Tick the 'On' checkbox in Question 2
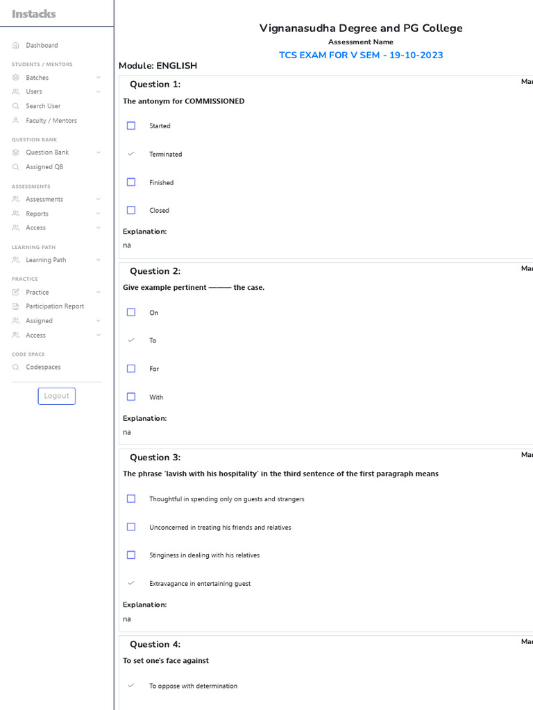Viewport: 533px width, 710px height. coord(131,312)
